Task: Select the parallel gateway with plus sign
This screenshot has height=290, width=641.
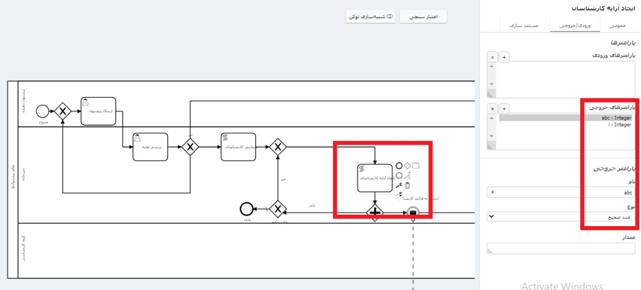Action: (x=374, y=213)
